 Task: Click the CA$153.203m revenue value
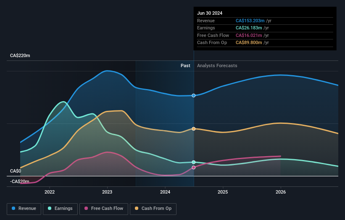(250, 21)
